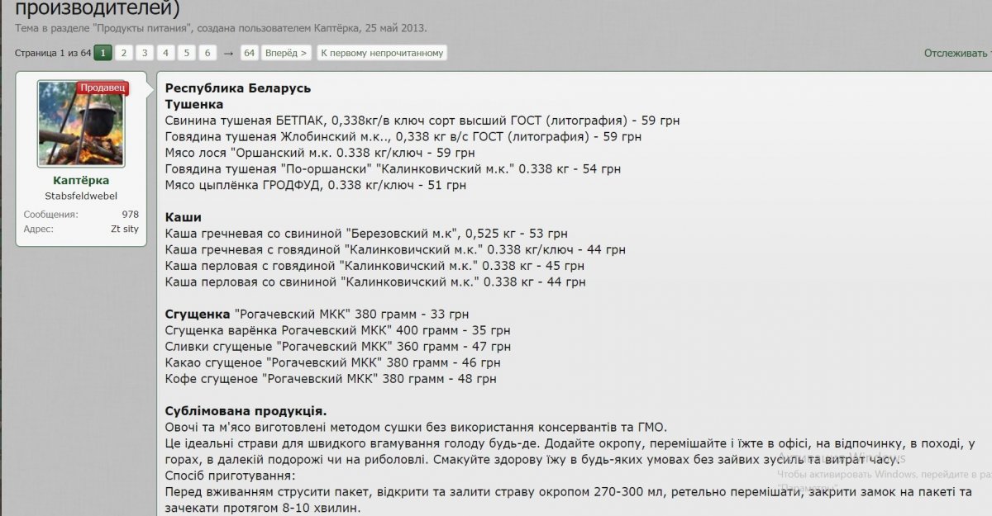Image resolution: width=992 pixels, height=516 pixels.
Task: Click the 'Сообщения:' label in user card
Action: pyautogui.click(x=50, y=215)
